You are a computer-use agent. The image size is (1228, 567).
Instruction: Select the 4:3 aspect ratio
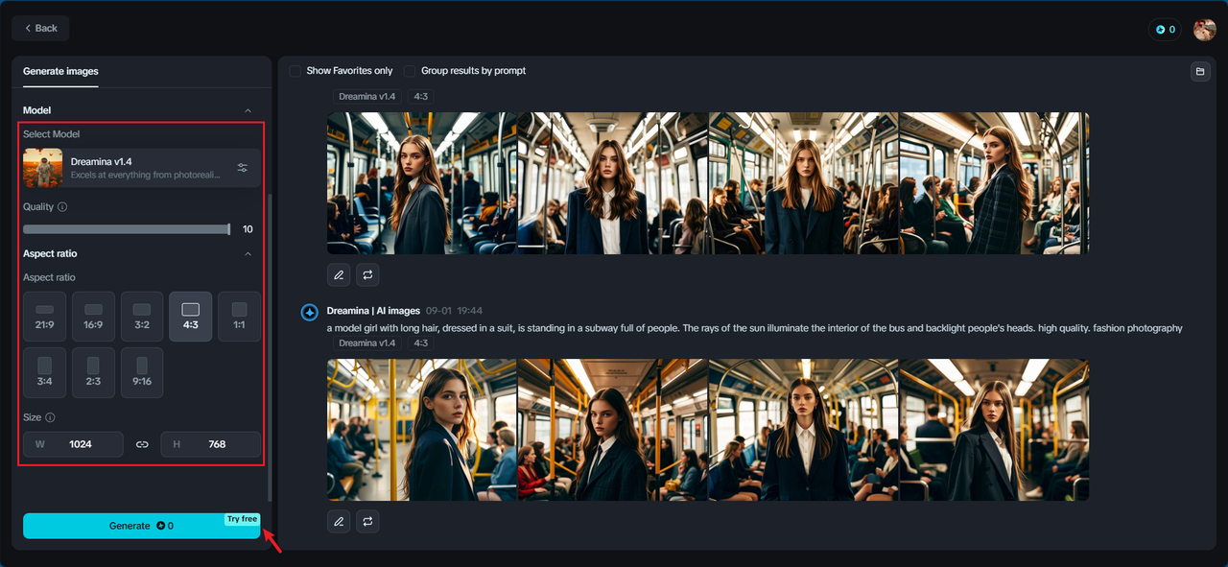pyautogui.click(x=191, y=317)
